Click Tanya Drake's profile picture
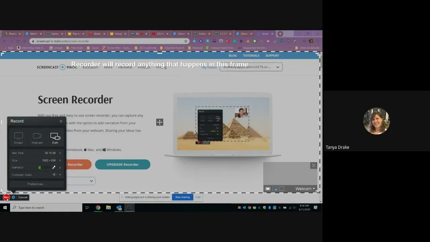The height and width of the screenshot is (242, 430). pyautogui.click(x=376, y=121)
